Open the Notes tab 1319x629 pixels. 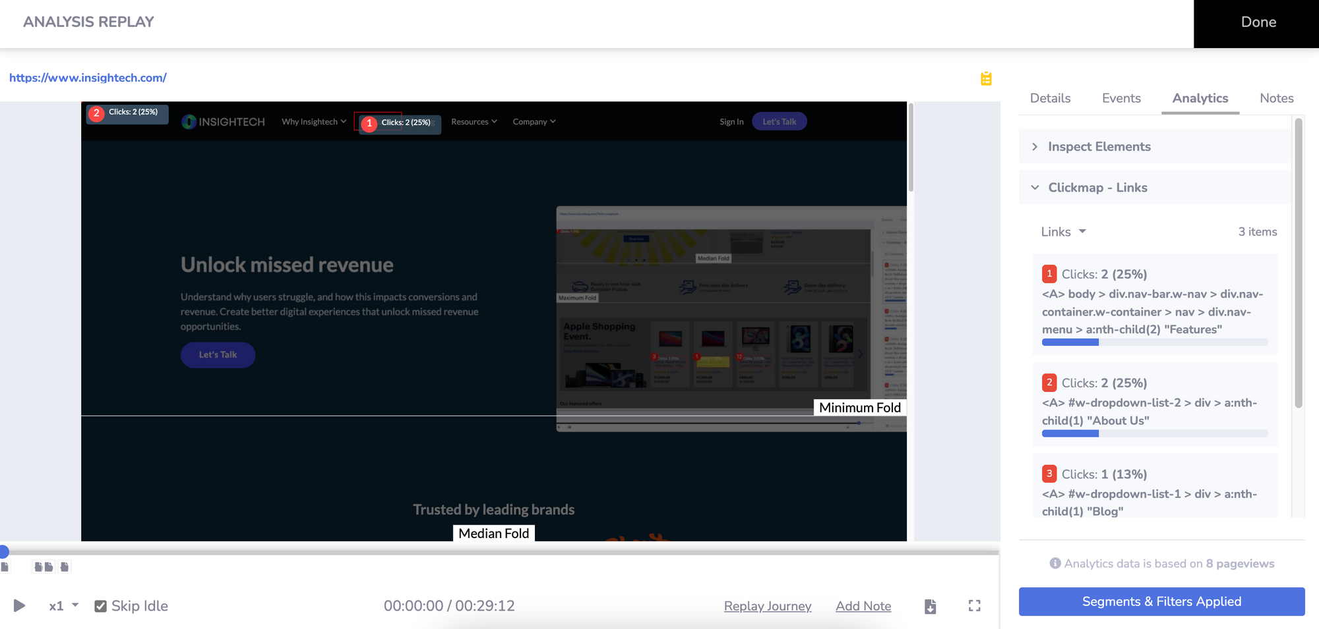(1276, 98)
